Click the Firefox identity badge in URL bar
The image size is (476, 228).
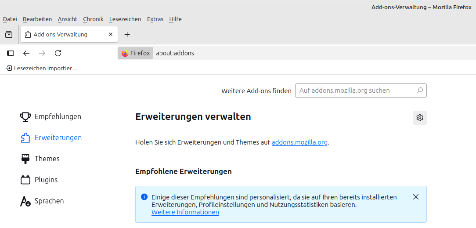pyautogui.click(x=136, y=53)
